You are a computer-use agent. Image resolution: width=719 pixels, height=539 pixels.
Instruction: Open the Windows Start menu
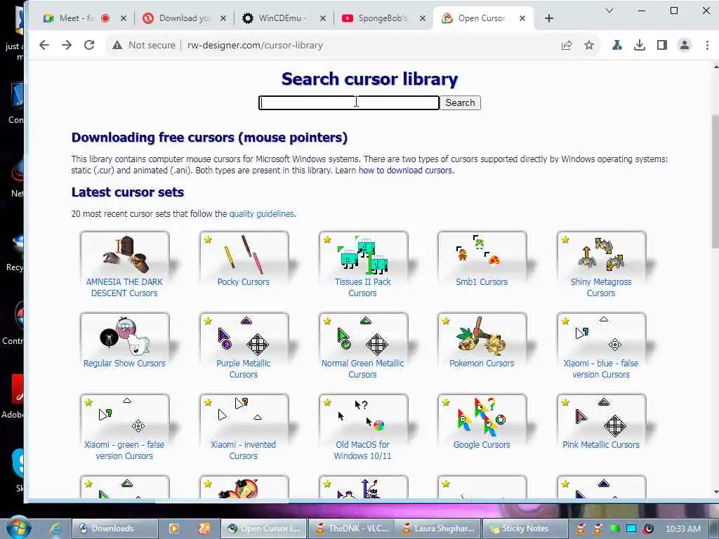[18, 528]
